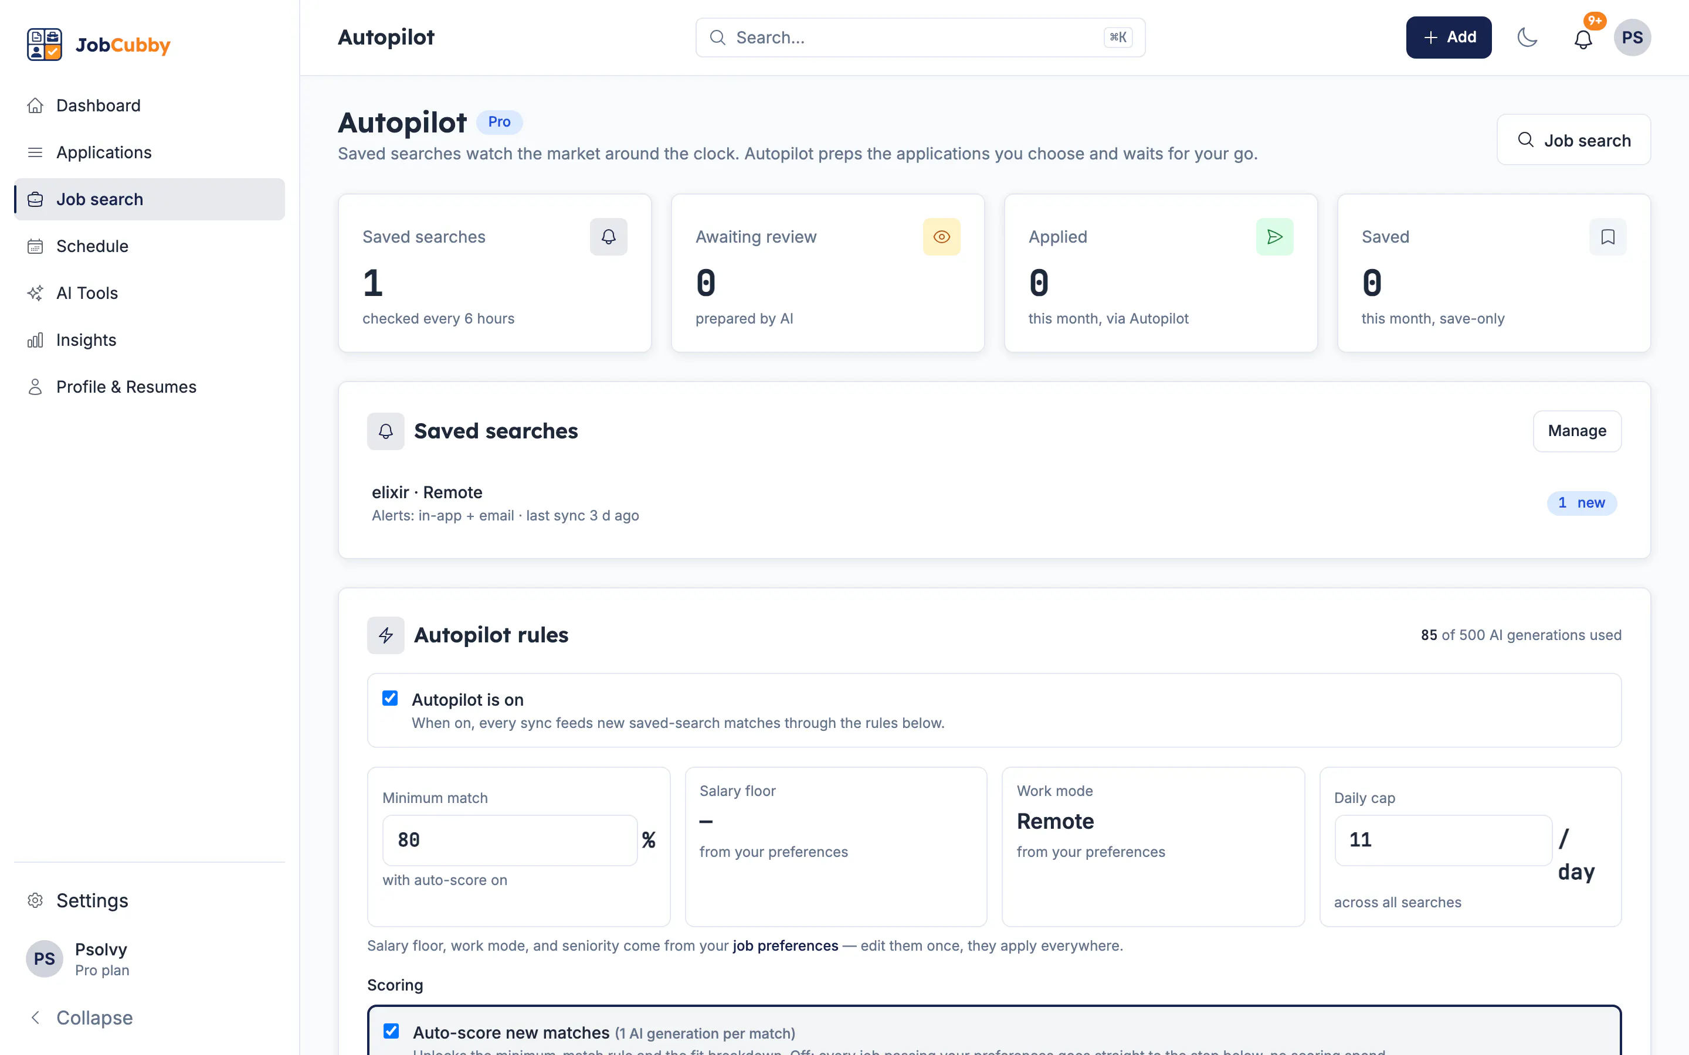Click "Alerts: in-app + email" sync line
Viewport: 1689px width, 1055px height.
506,516
